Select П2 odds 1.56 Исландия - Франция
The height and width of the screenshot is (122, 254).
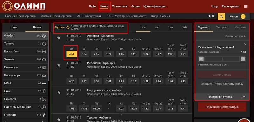coord(97,81)
